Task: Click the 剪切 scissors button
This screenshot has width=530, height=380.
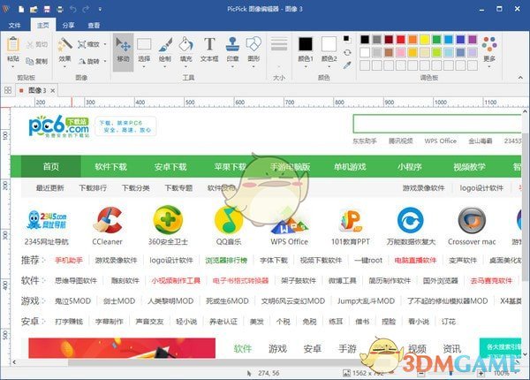Action: [x=37, y=44]
